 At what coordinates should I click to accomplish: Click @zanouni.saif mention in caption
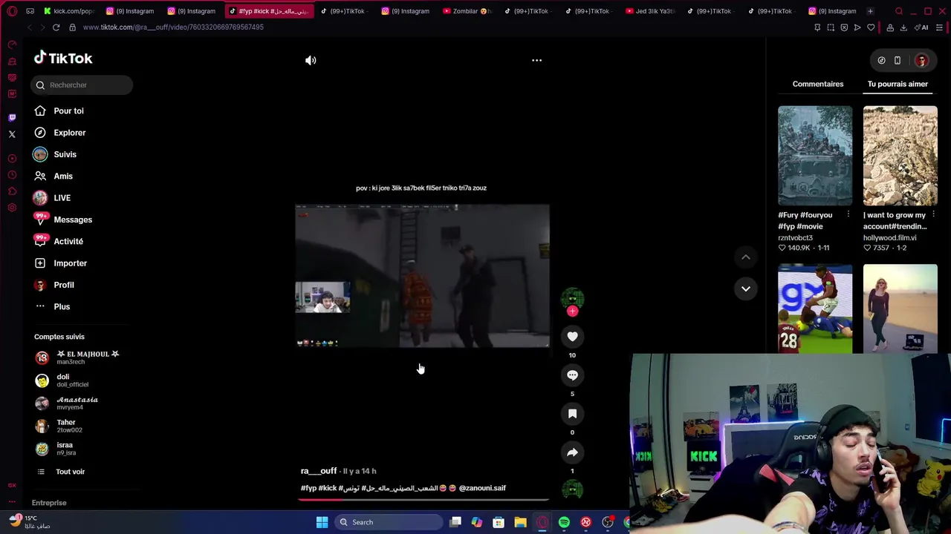(x=482, y=488)
